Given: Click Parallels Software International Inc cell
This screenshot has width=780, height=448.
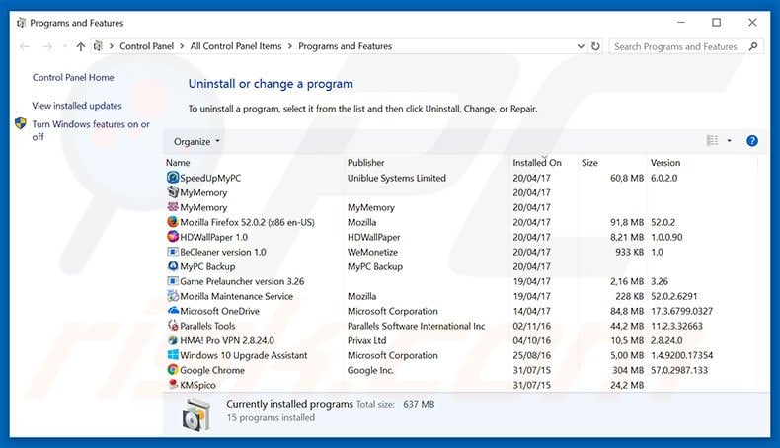Looking at the screenshot, I should pyautogui.click(x=416, y=326).
